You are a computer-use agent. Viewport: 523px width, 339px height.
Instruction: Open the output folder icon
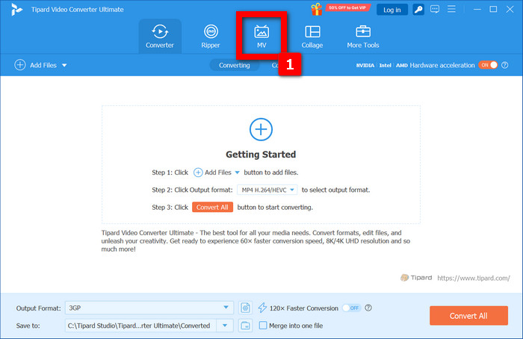(245, 326)
